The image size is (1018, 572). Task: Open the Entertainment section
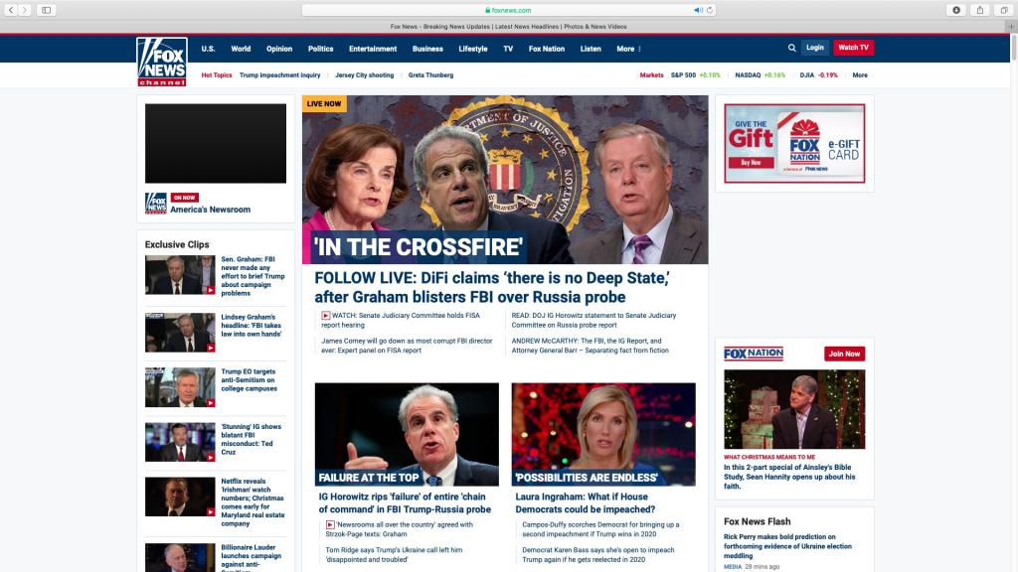coord(373,49)
